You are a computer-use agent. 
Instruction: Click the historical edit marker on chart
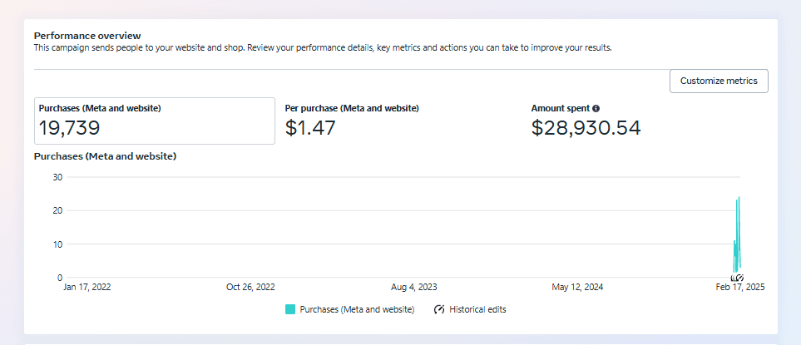(737, 278)
